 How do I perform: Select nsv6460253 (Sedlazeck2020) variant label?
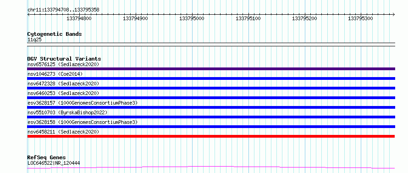click(x=63, y=93)
